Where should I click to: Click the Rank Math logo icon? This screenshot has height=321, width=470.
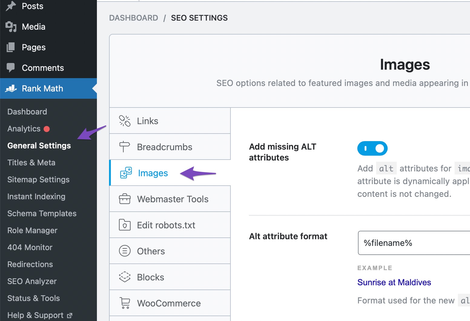coord(11,88)
